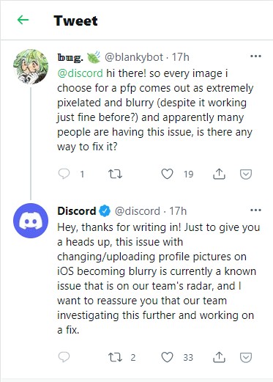Like Discord's reply with 33 likes
The image size is (273, 382).
tap(168, 357)
